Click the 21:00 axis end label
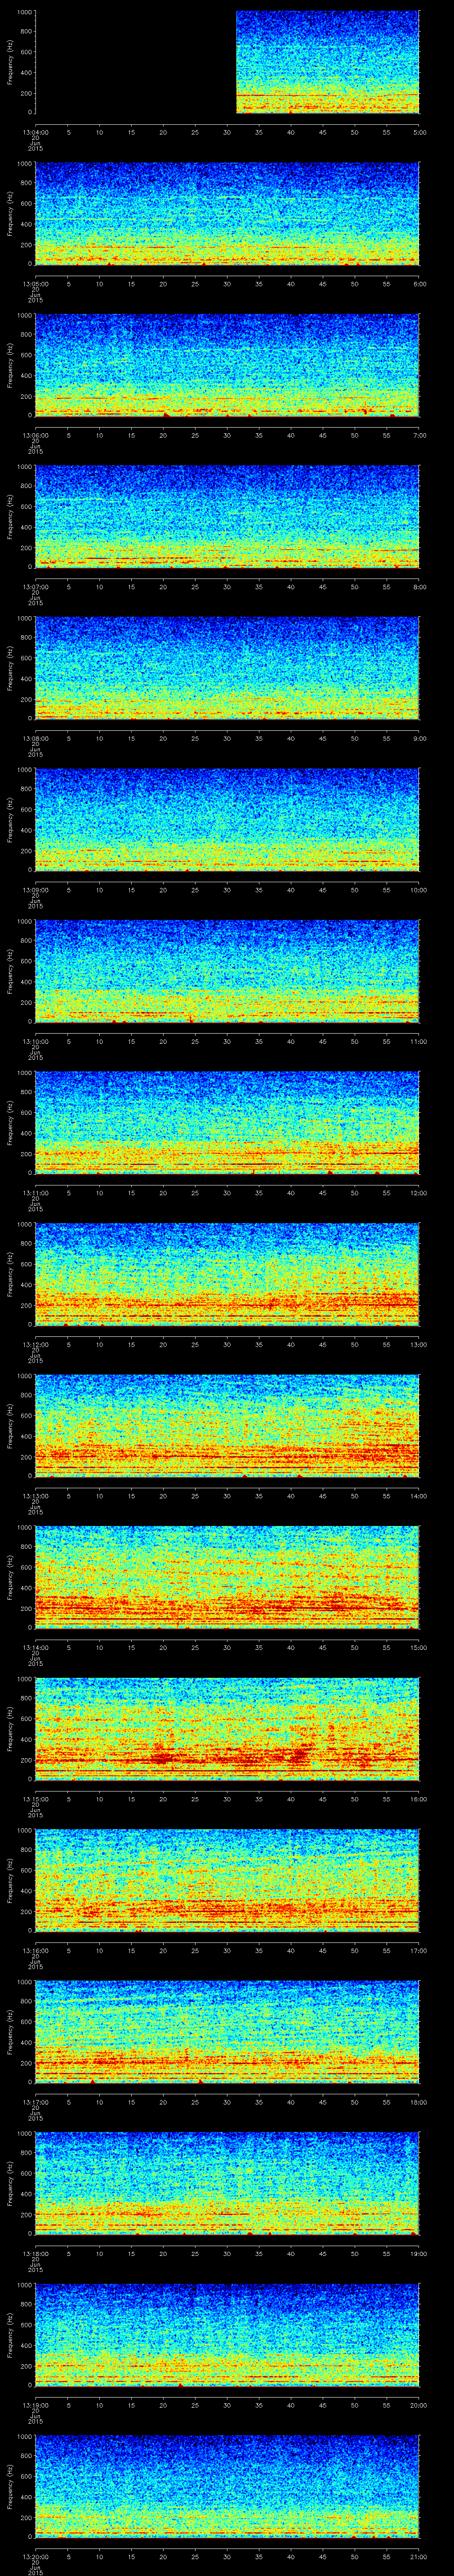Image resolution: width=454 pixels, height=2576 pixels. (419, 2556)
